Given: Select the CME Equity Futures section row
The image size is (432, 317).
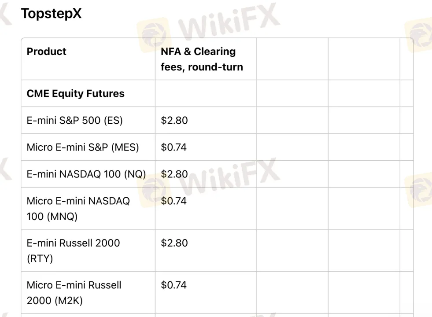Looking at the screenshot, I should tap(75, 94).
